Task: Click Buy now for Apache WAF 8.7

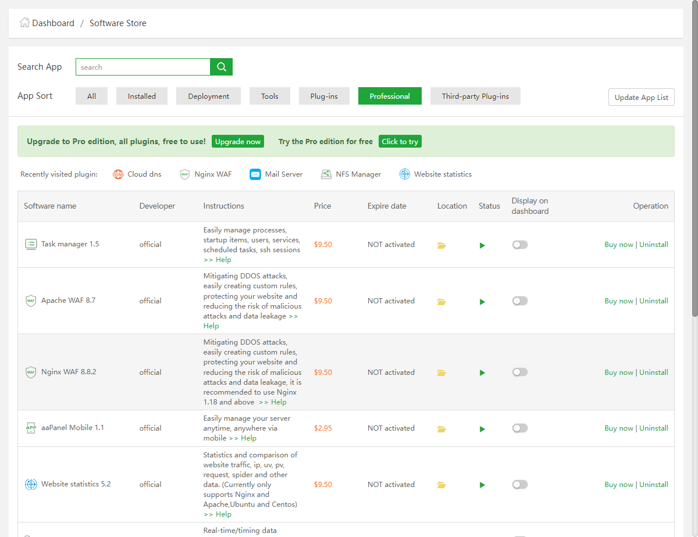Action: coord(618,301)
